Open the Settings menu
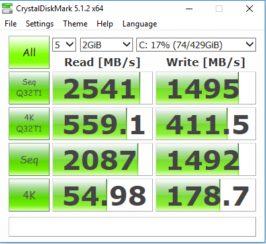The height and width of the screenshot is (244, 266). pos(40,24)
